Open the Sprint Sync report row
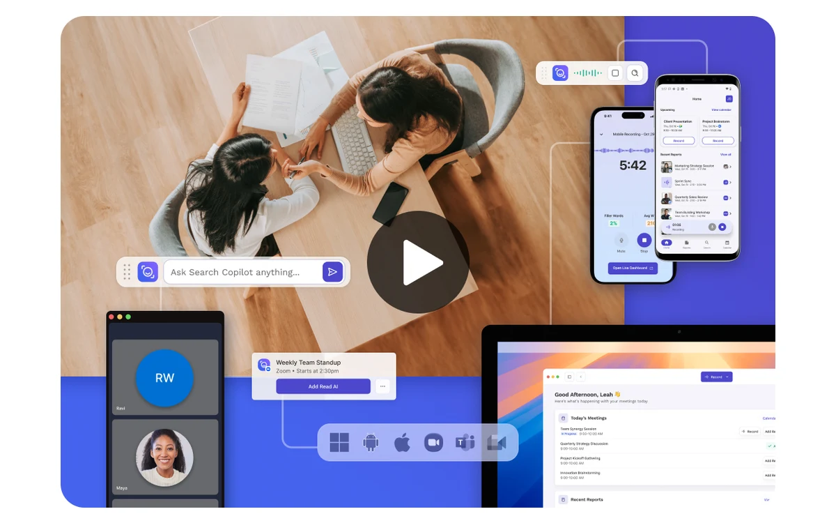The width and height of the screenshot is (836, 523). pos(695,182)
